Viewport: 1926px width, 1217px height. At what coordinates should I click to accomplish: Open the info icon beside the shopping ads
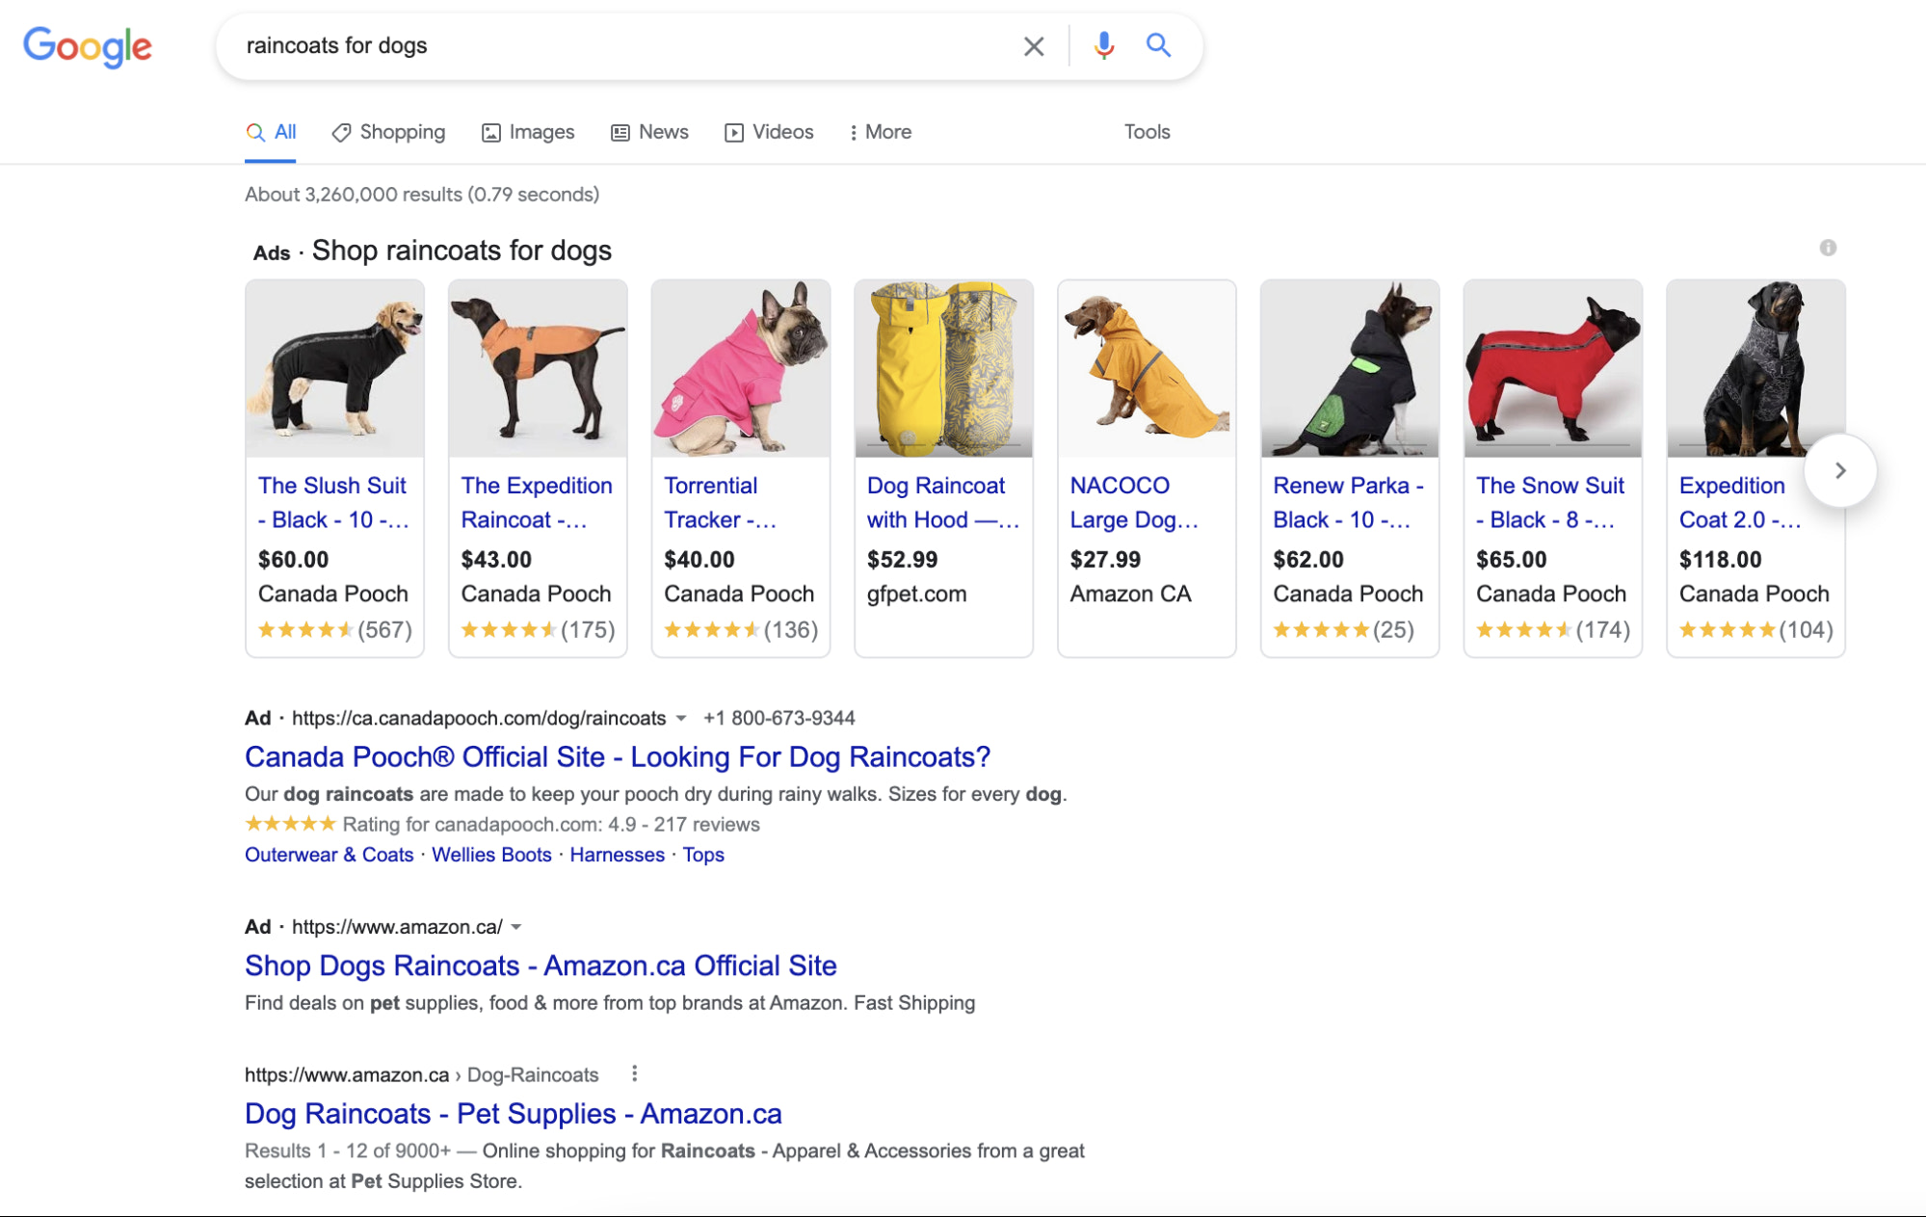(1827, 248)
